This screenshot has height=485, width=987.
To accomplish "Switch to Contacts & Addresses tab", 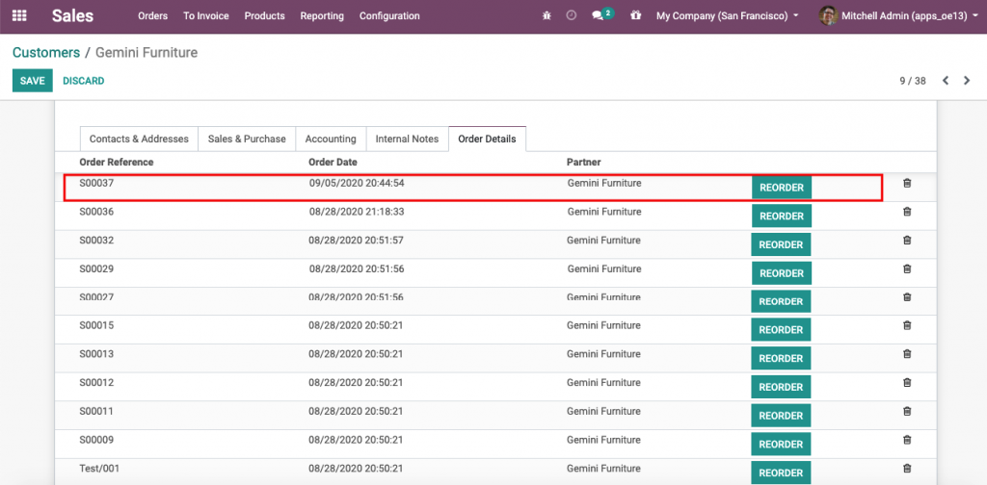I will click(x=139, y=139).
